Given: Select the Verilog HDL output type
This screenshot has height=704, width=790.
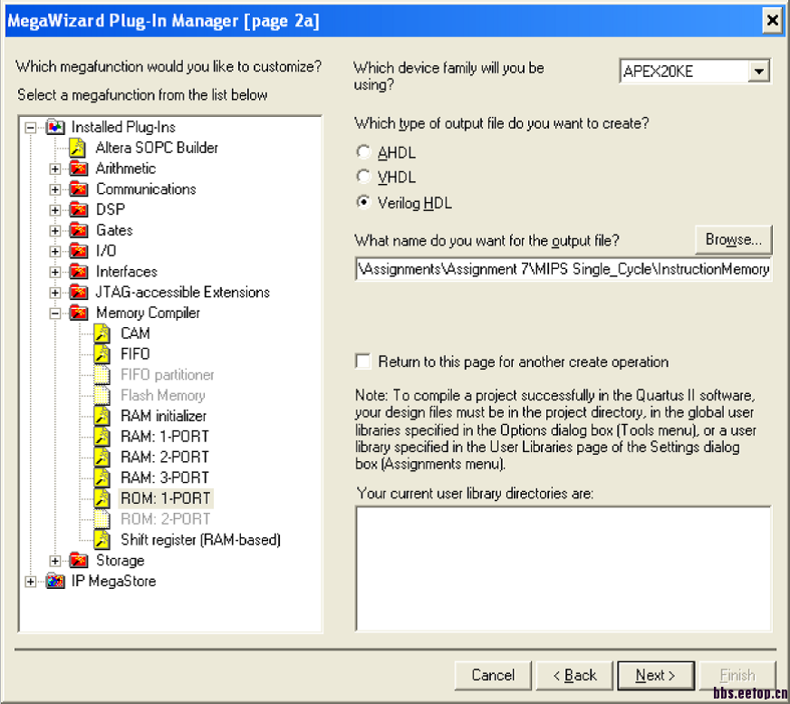Looking at the screenshot, I should pos(363,202).
